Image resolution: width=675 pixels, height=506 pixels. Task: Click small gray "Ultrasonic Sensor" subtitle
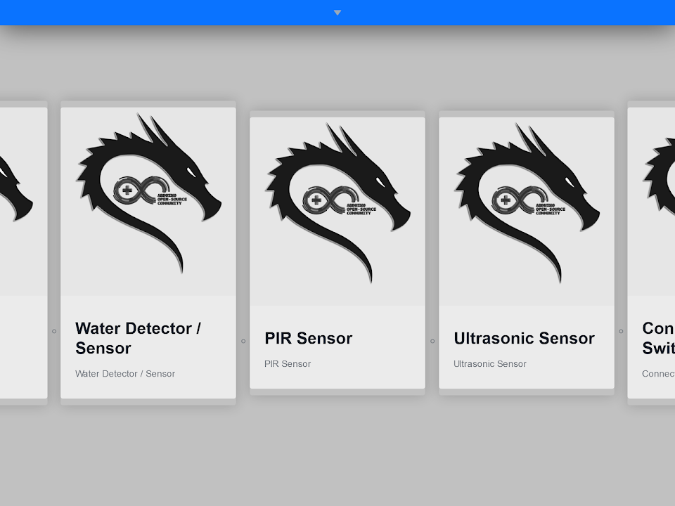pyautogui.click(x=490, y=364)
